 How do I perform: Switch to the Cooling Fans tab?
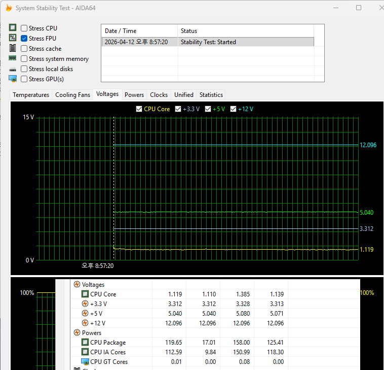point(72,95)
